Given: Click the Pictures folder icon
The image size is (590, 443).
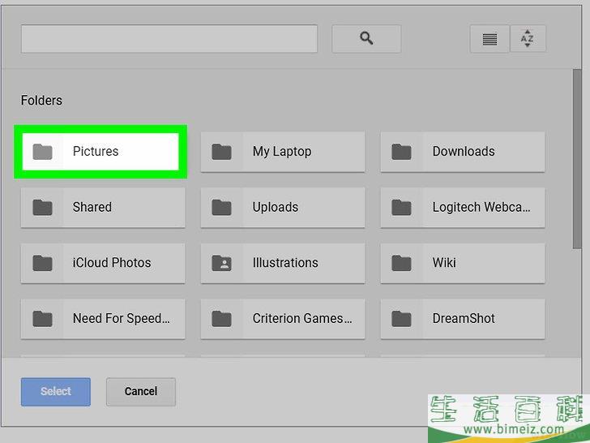Looking at the screenshot, I should click(x=42, y=152).
